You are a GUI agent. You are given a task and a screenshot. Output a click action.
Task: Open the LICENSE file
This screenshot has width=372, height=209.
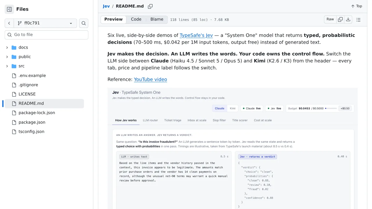pos(27,94)
